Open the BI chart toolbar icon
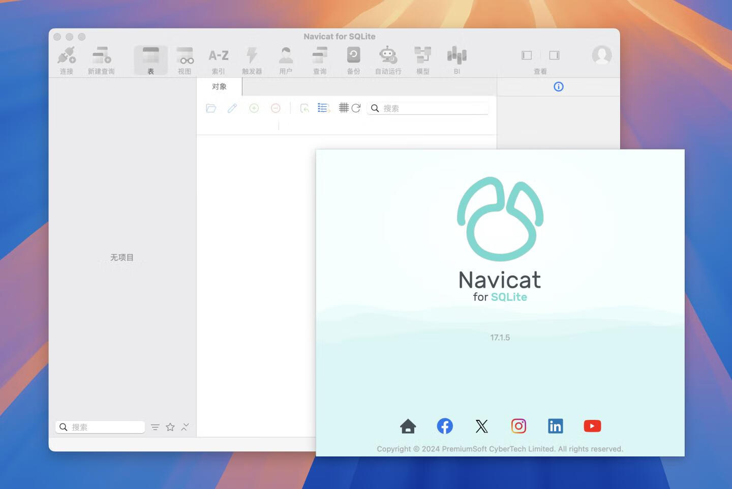Image resolution: width=732 pixels, height=489 pixels. (456, 55)
